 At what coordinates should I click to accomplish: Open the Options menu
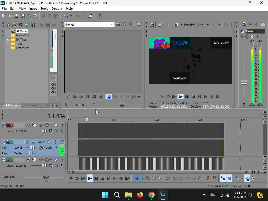57,9
